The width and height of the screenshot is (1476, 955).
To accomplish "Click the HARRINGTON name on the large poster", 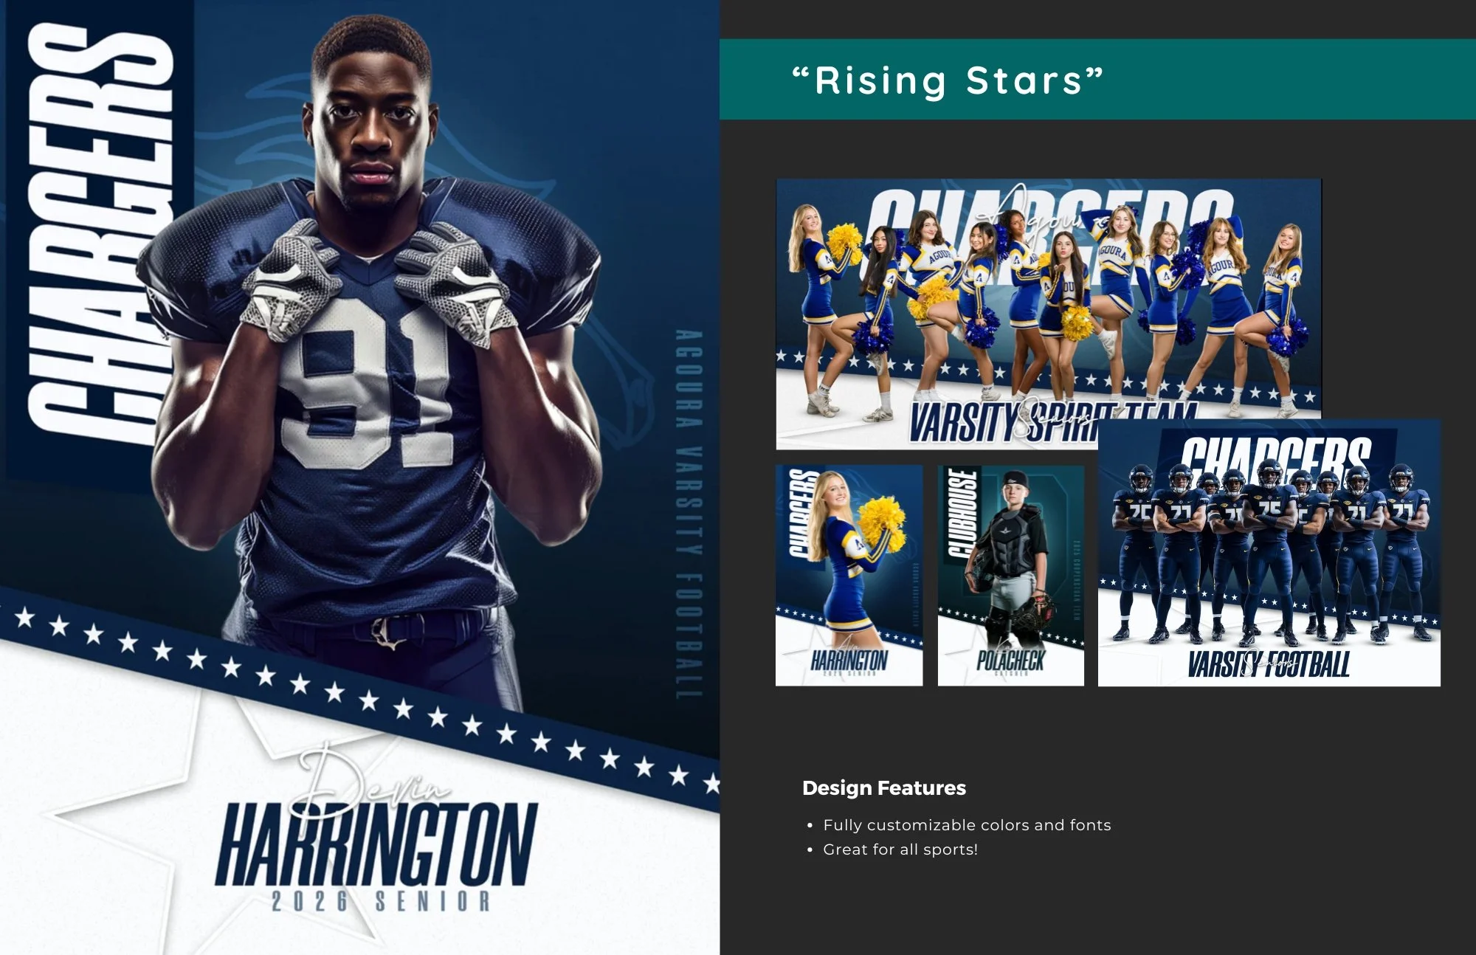I will coord(376,845).
